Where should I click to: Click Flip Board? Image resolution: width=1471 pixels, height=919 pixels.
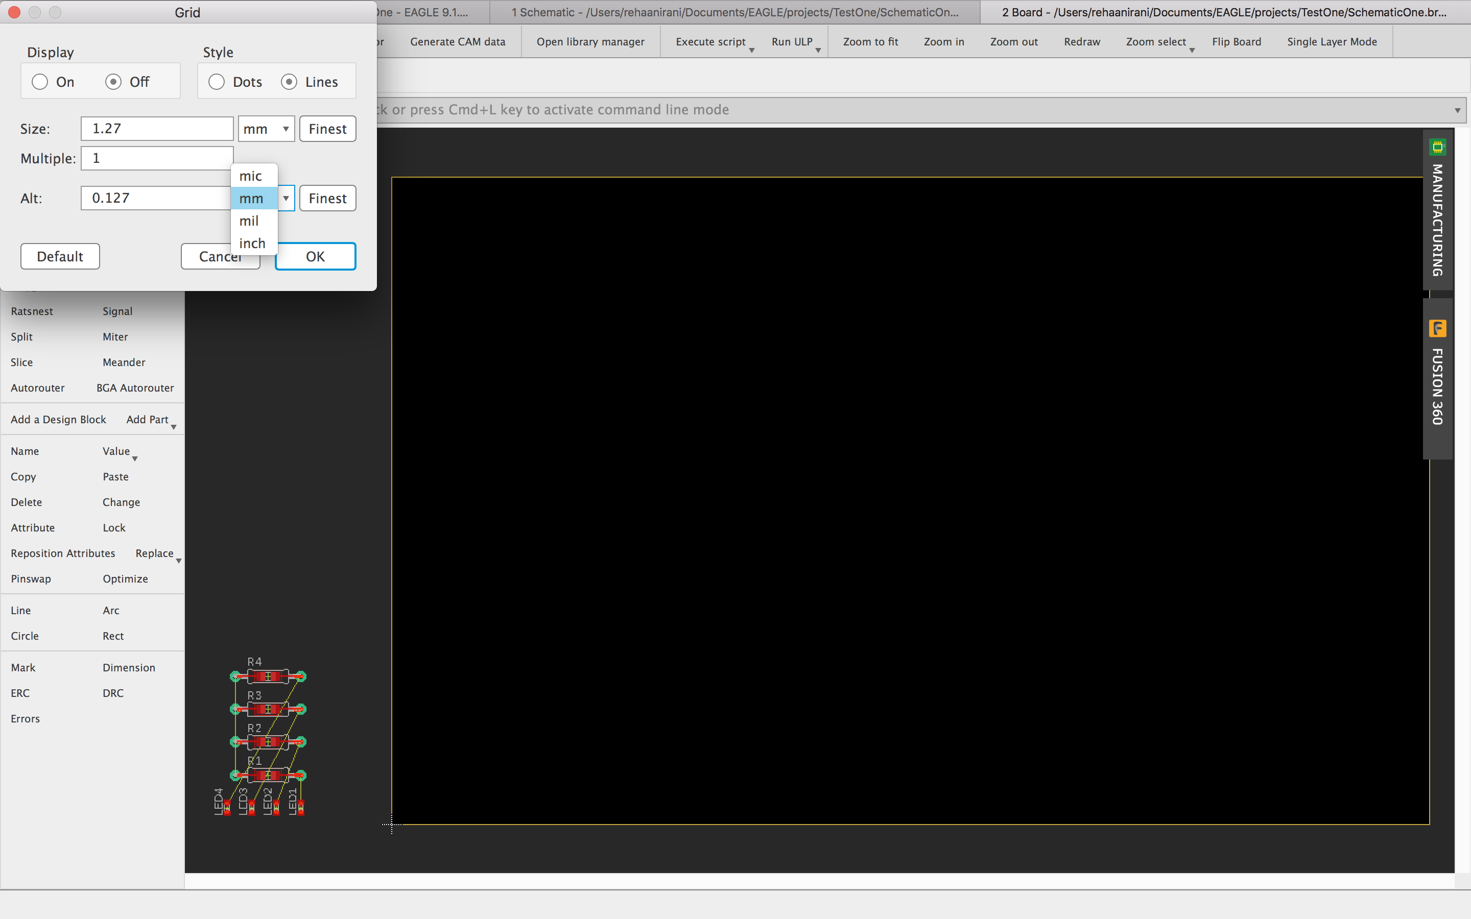[x=1237, y=41]
